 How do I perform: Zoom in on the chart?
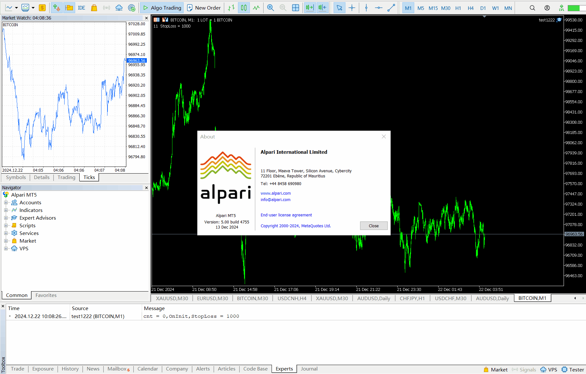[x=271, y=8]
